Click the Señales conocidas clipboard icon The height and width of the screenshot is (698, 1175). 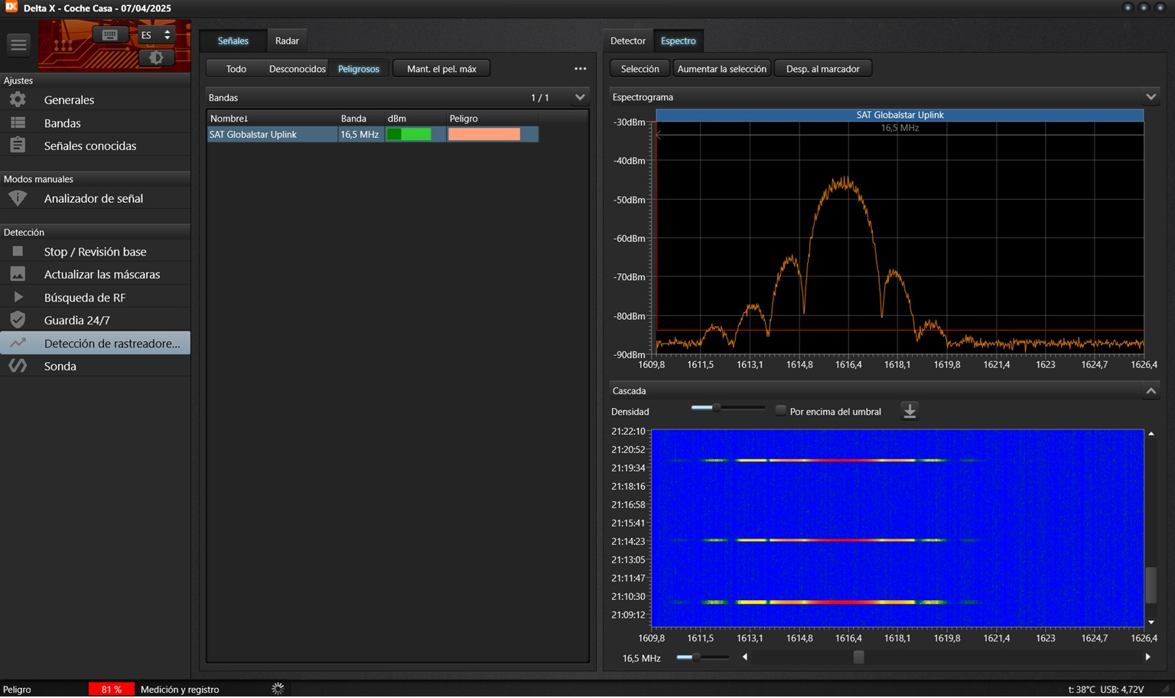(x=18, y=145)
